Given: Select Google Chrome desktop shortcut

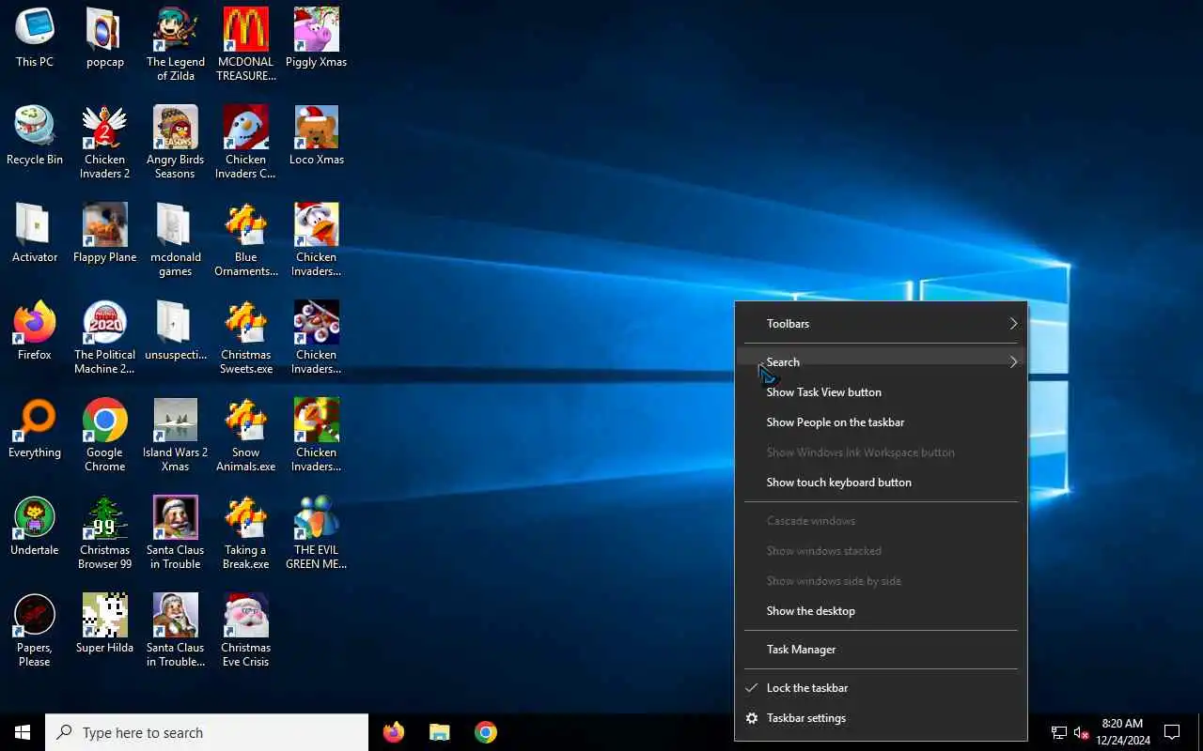Looking at the screenshot, I should coord(105,435).
